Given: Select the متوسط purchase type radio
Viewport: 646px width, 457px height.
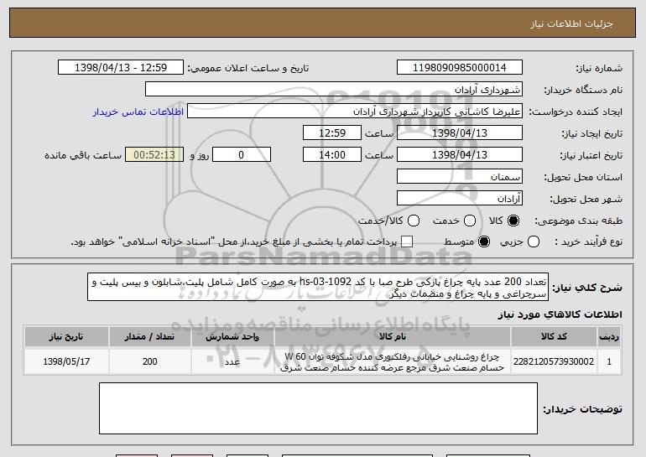Looking at the screenshot, I should pyautogui.click(x=484, y=241).
